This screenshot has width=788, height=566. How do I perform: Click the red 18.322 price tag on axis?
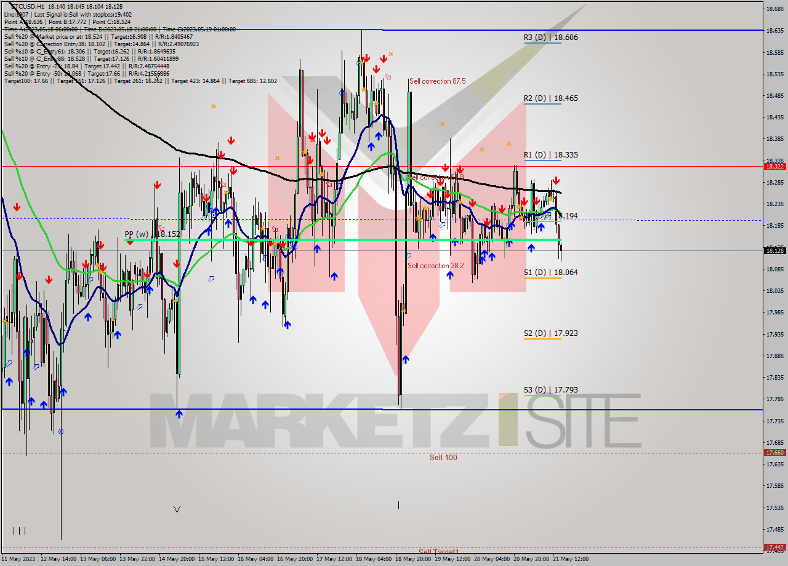tap(774, 166)
